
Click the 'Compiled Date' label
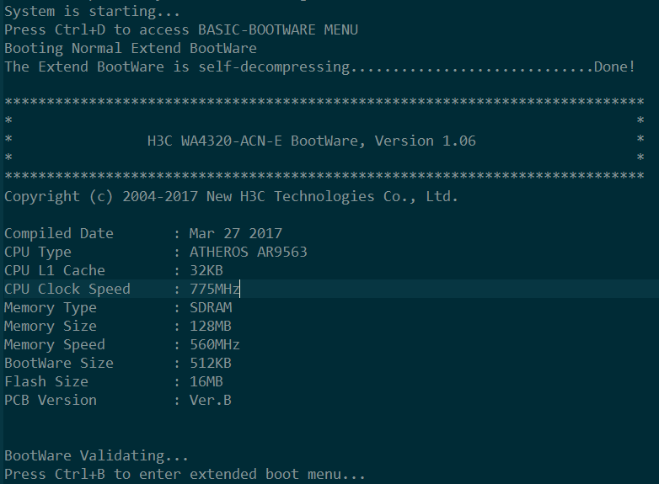coord(59,233)
